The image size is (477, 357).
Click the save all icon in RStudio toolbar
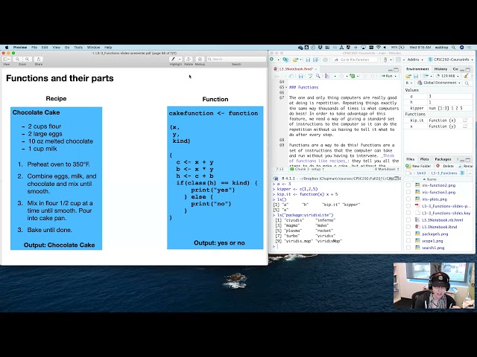(315, 59)
